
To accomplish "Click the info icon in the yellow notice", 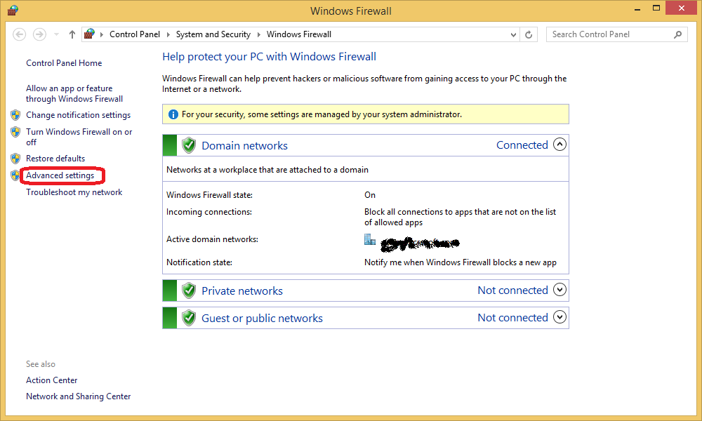I will point(173,114).
